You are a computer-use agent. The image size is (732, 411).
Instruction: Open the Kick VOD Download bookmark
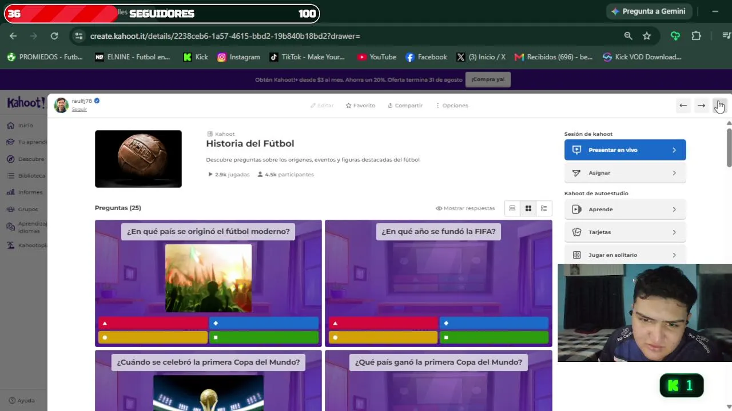point(642,57)
